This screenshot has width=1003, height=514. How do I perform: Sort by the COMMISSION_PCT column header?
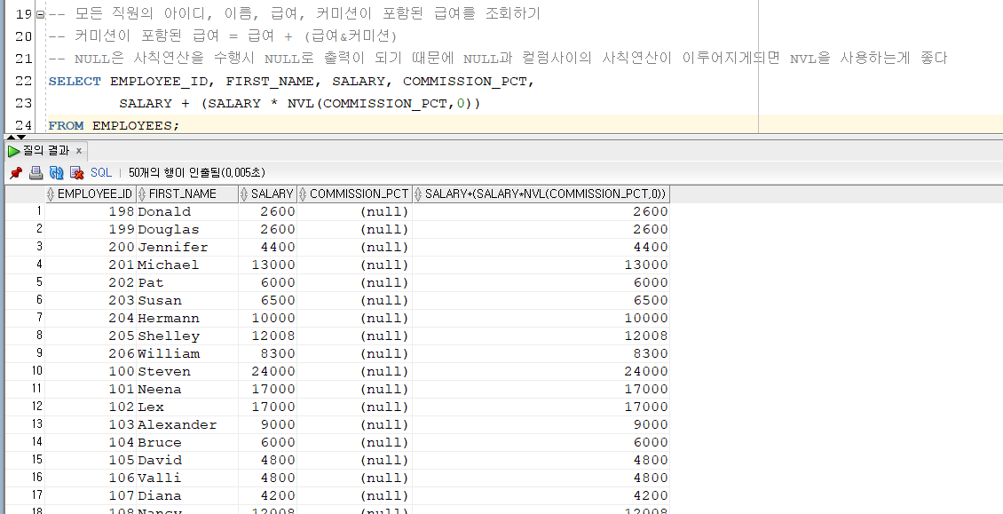point(354,194)
